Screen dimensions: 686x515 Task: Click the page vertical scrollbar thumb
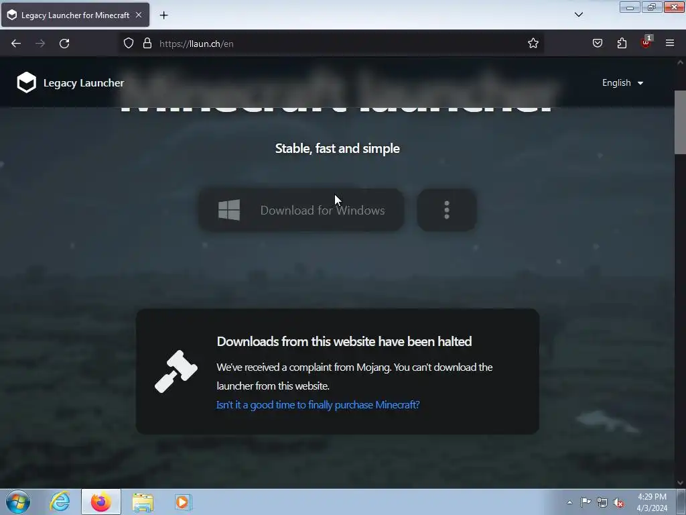click(680, 122)
